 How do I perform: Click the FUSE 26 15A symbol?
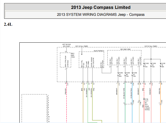125,75
